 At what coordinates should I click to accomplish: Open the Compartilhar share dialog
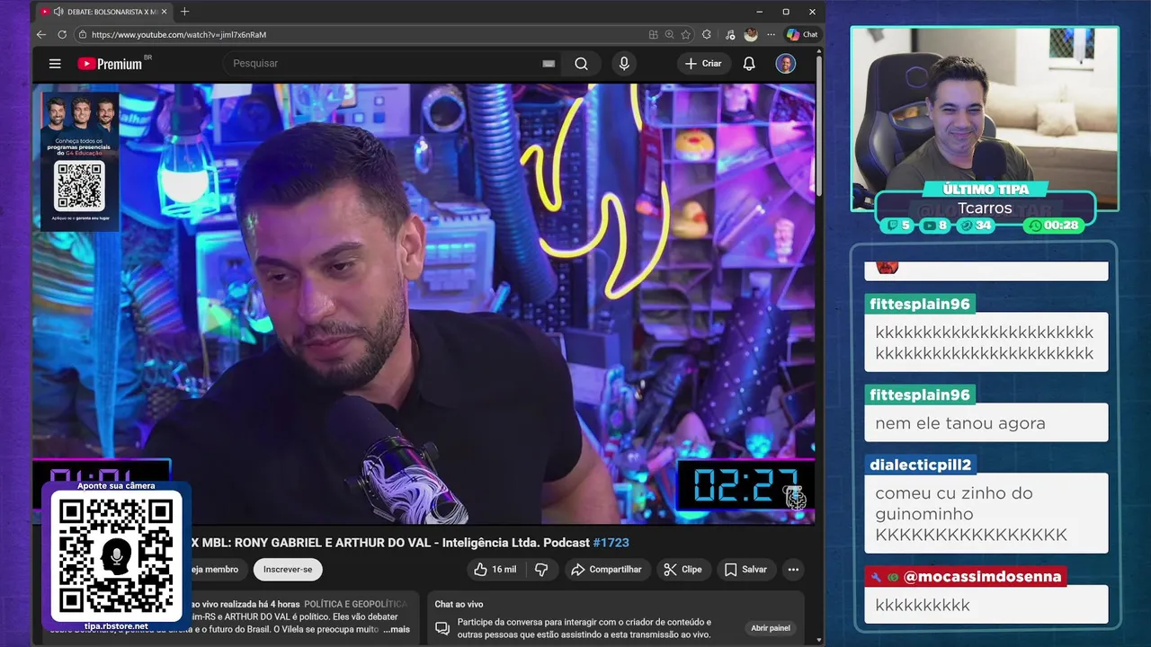pyautogui.click(x=607, y=569)
